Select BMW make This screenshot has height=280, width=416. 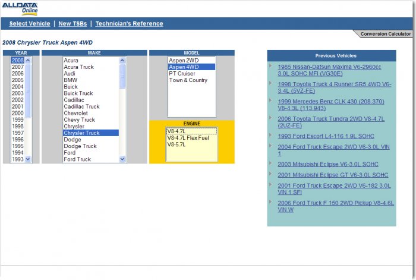click(x=91, y=80)
